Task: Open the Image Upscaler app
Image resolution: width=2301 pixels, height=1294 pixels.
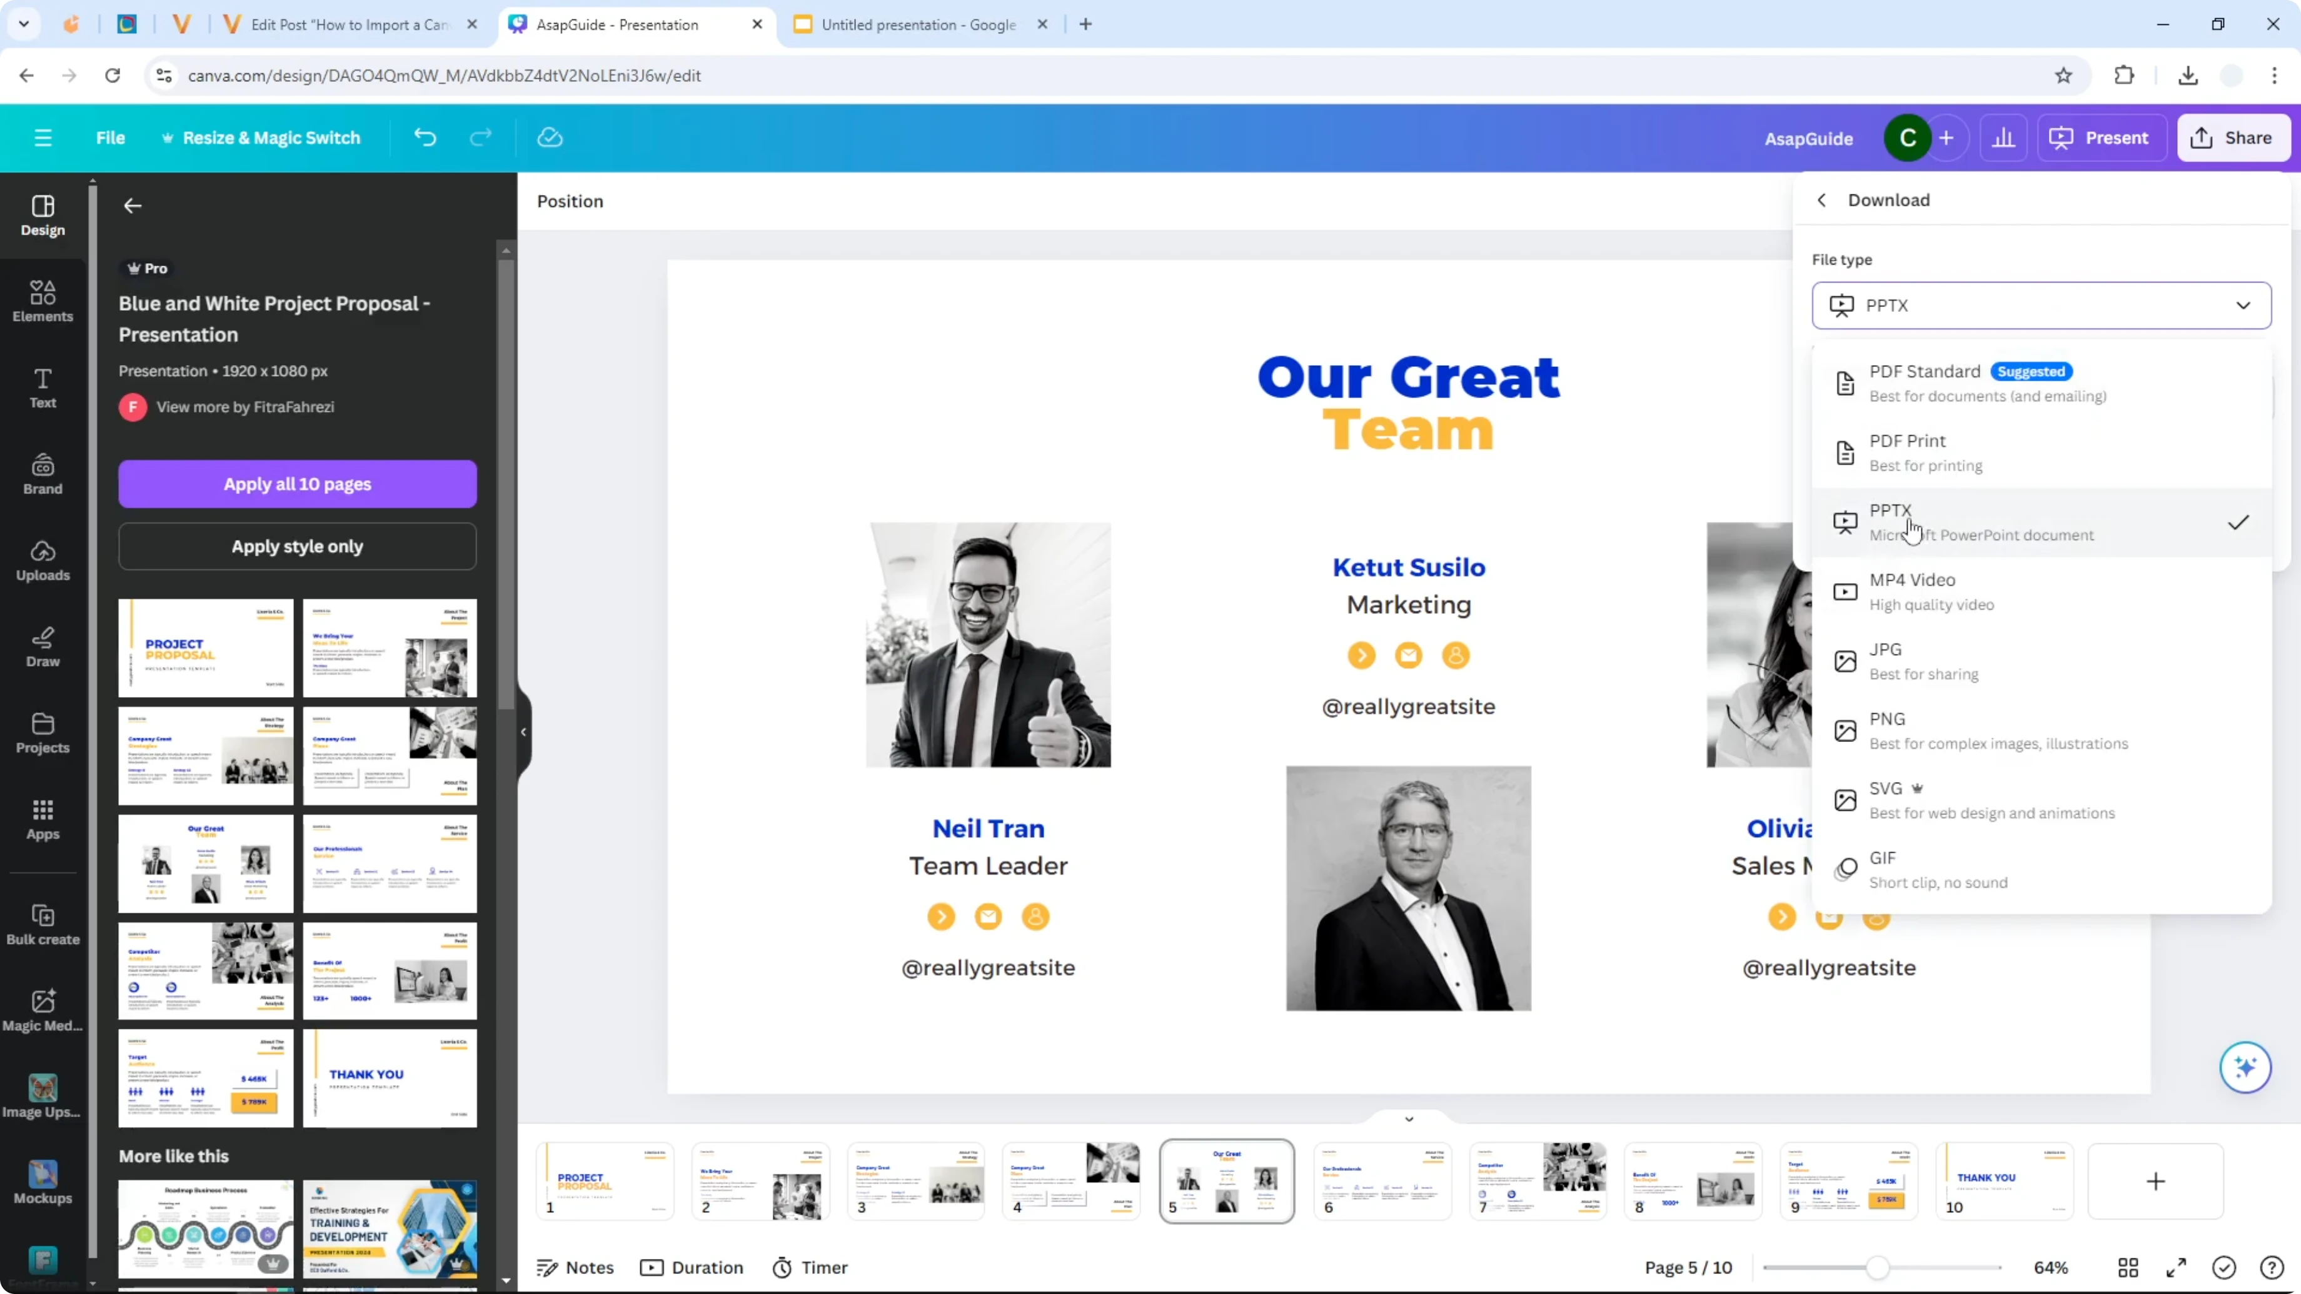Action: pos(43,1096)
